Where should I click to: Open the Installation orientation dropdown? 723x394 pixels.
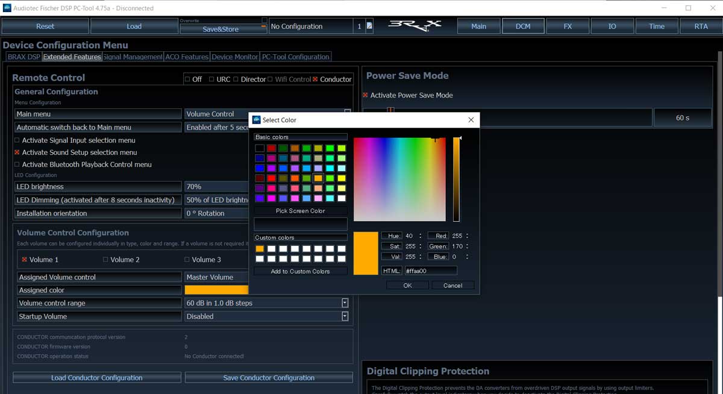click(x=217, y=213)
